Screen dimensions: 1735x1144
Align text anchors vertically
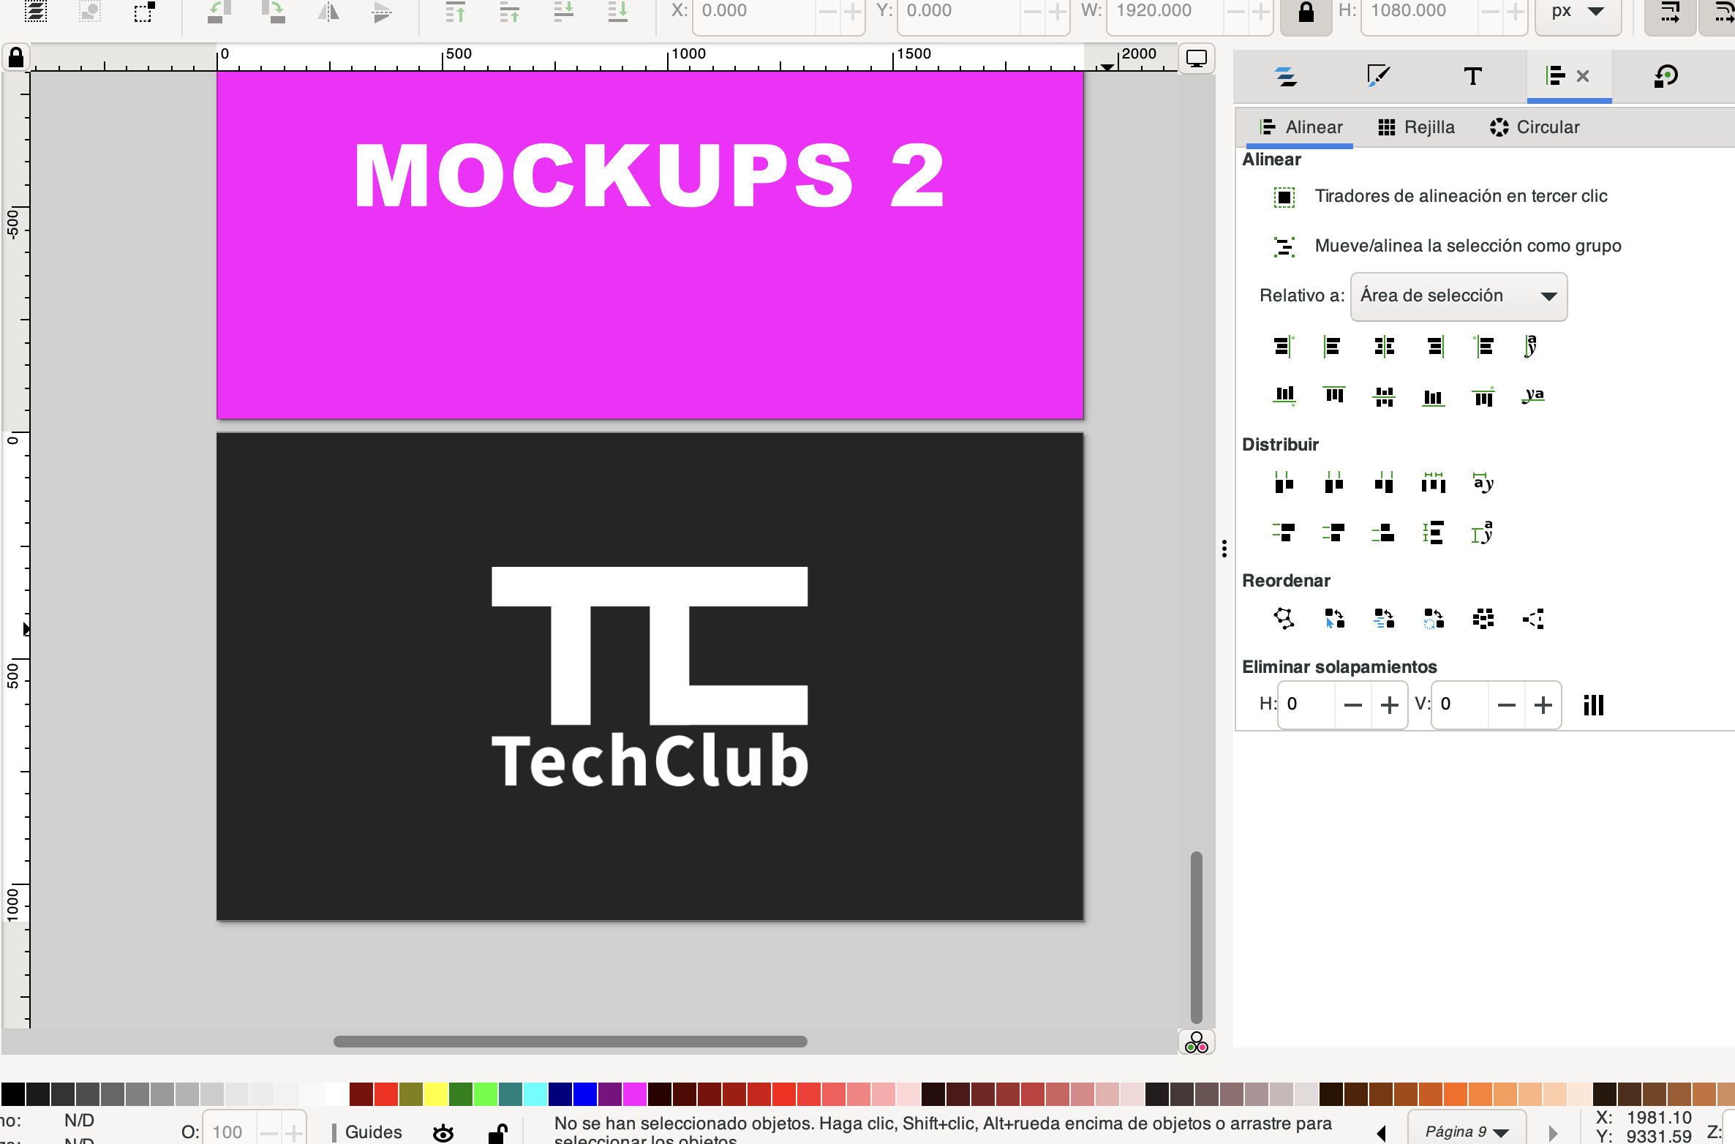[x=1531, y=346]
